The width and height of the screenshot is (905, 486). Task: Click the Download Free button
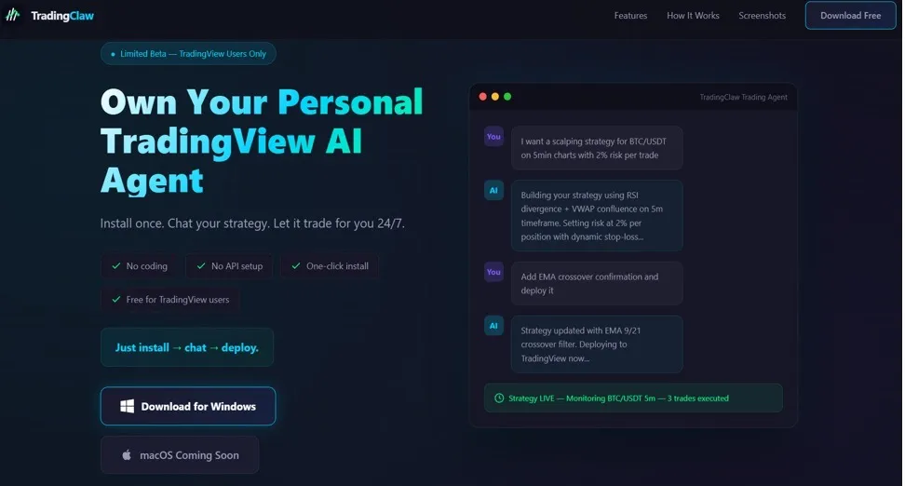coord(850,16)
